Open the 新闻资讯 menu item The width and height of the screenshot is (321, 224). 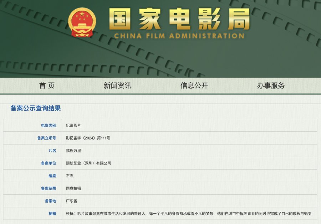[117, 85]
